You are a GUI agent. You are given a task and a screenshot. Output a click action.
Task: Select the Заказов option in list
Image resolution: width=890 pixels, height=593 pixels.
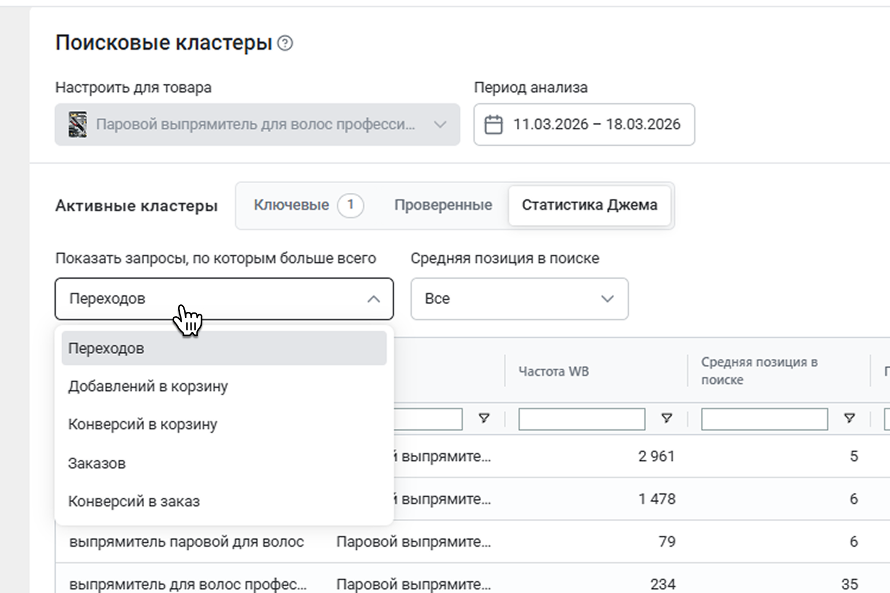coord(97,463)
